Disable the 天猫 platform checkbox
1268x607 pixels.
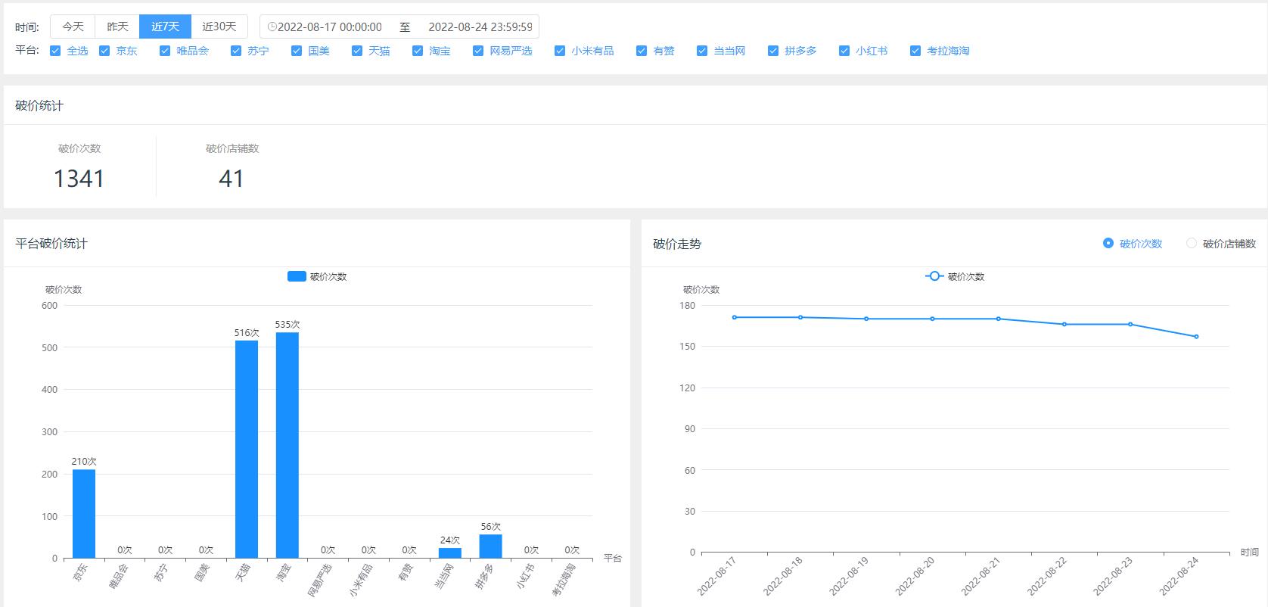pyautogui.click(x=357, y=51)
